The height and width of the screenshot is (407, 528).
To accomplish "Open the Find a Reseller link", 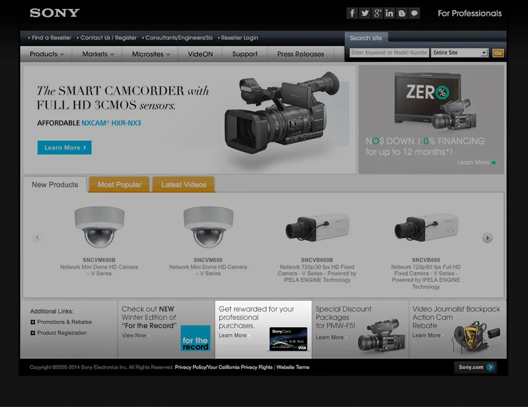I will point(50,38).
